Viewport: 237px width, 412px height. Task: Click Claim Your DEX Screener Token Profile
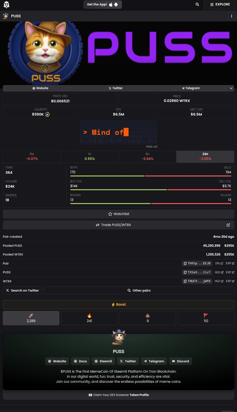tap(118, 395)
